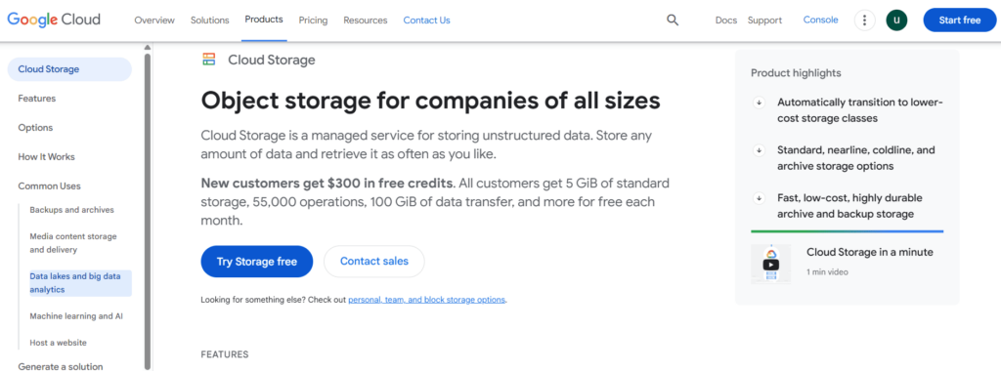
Task: Jump to How It Works section
Action: pyautogui.click(x=47, y=157)
